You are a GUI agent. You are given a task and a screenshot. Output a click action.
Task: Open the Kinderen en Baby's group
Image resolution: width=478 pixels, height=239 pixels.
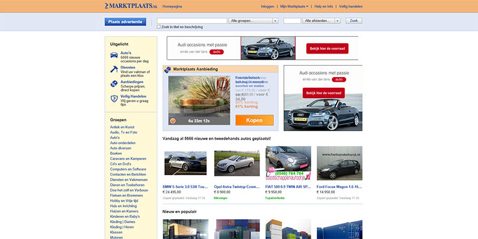[125, 217]
